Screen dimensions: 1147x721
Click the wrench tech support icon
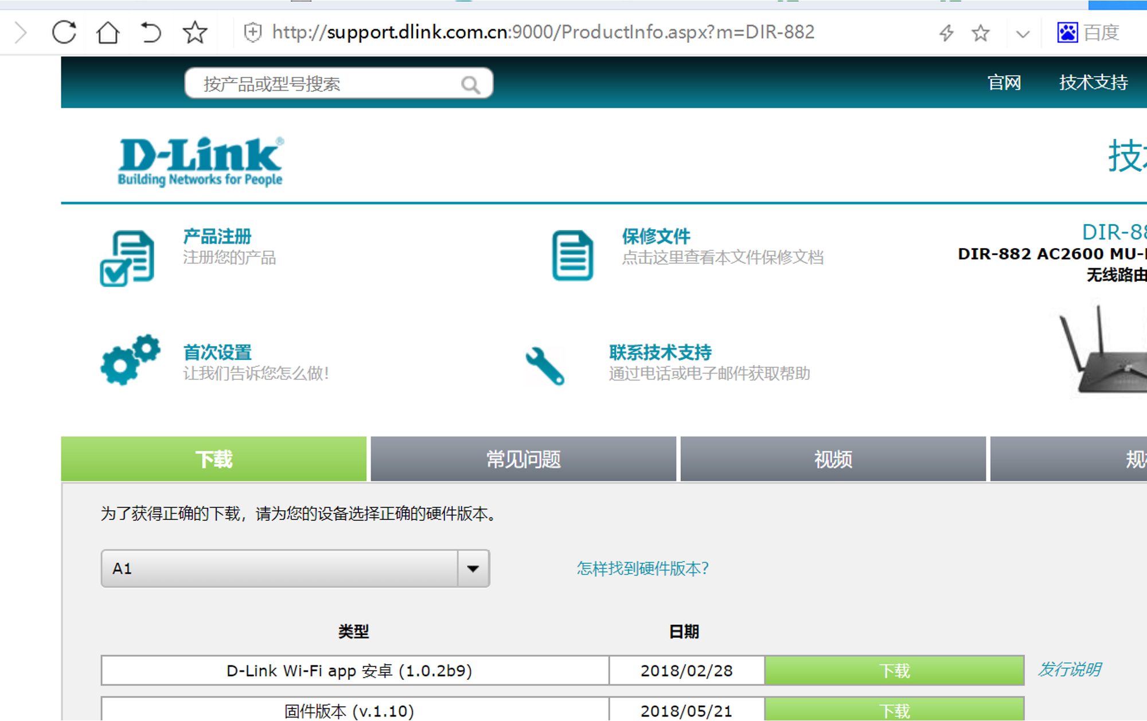tap(545, 366)
